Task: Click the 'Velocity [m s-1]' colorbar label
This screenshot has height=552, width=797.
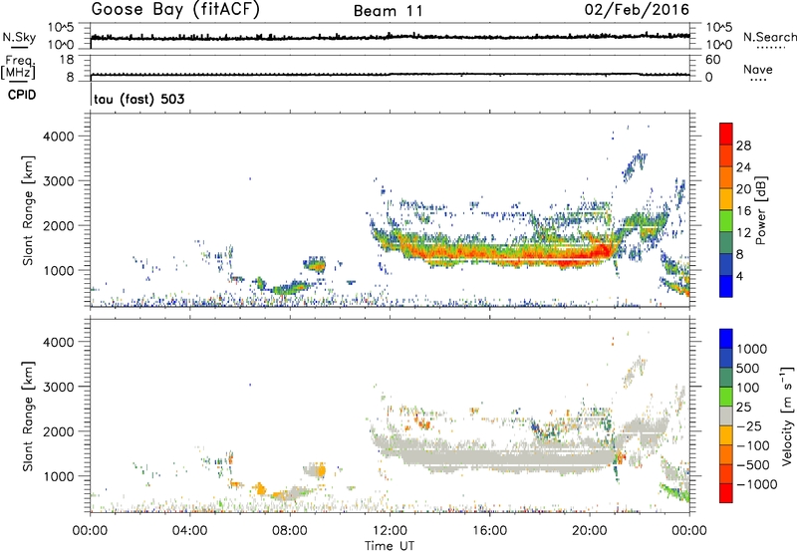Action: pyautogui.click(x=787, y=415)
